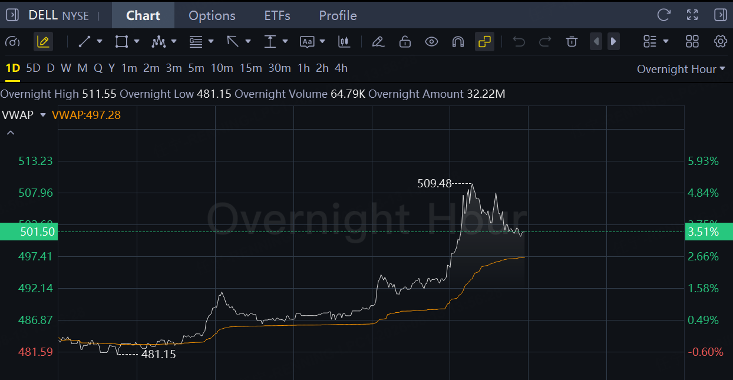
Task: Toggle the highlighted drawing pencil tool
Action: [43, 42]
